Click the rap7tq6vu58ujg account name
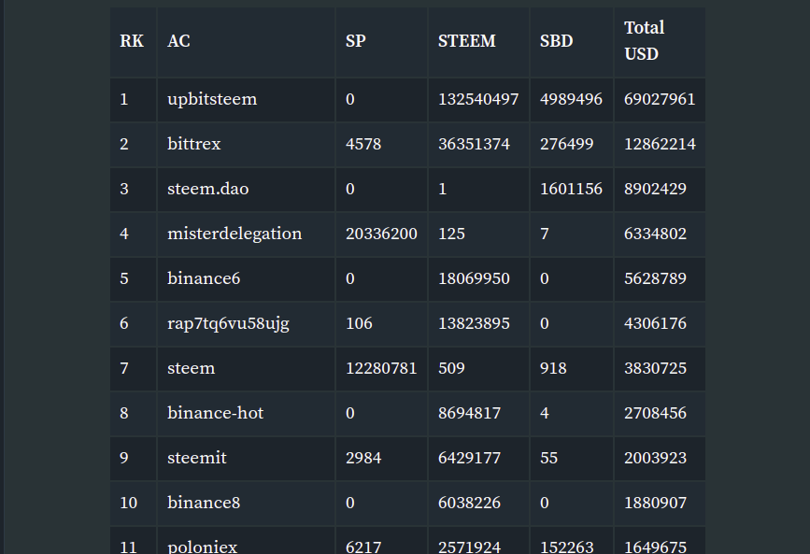This screenshot has width=810, height=554. 228,323
